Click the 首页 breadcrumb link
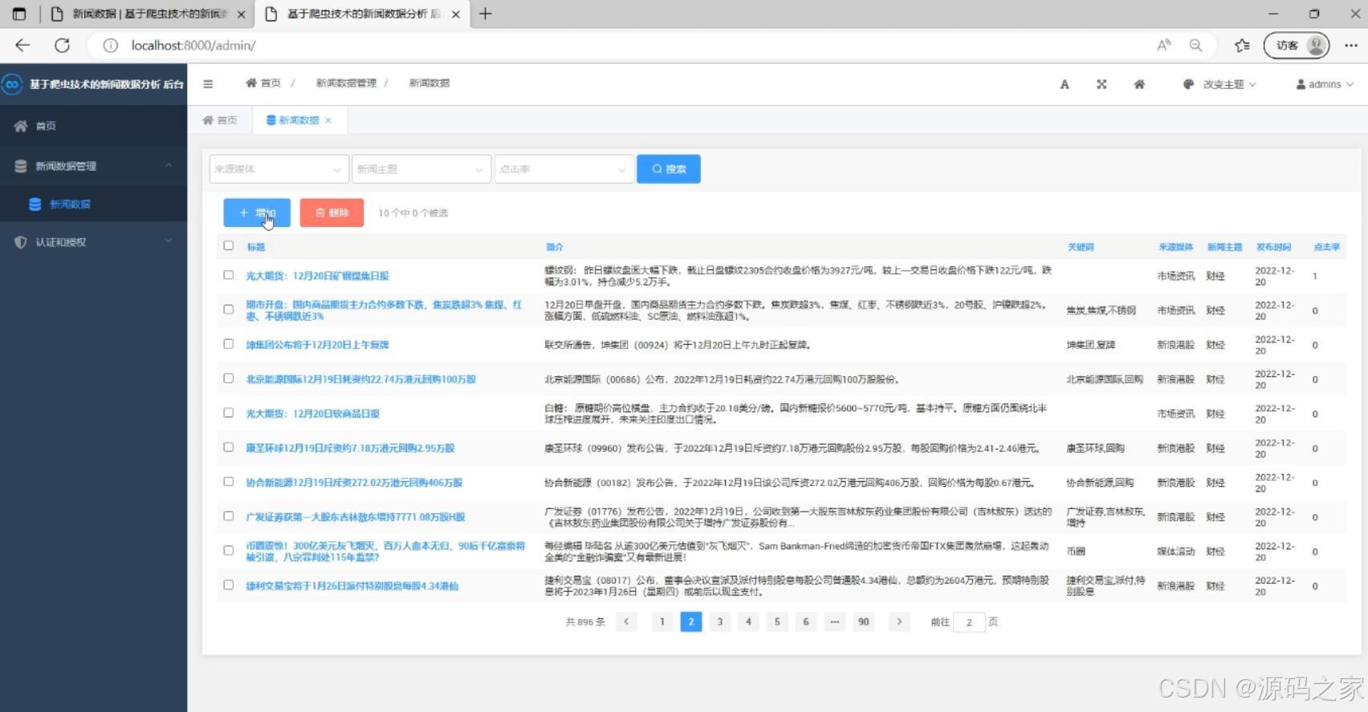 [263, 83]
